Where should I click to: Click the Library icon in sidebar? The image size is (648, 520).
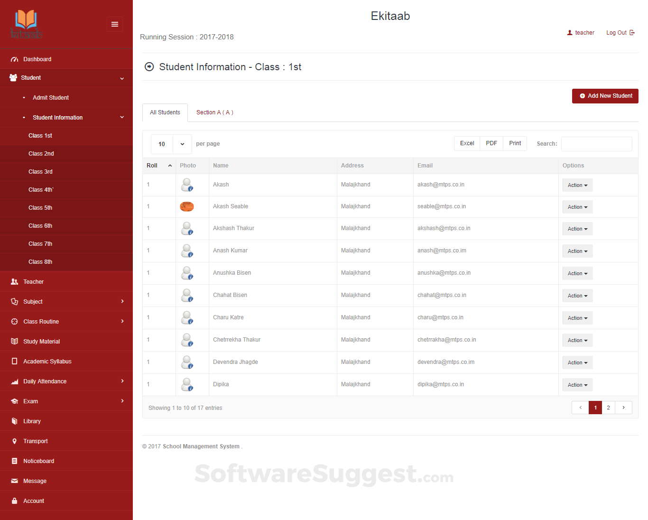click(14, 421)
